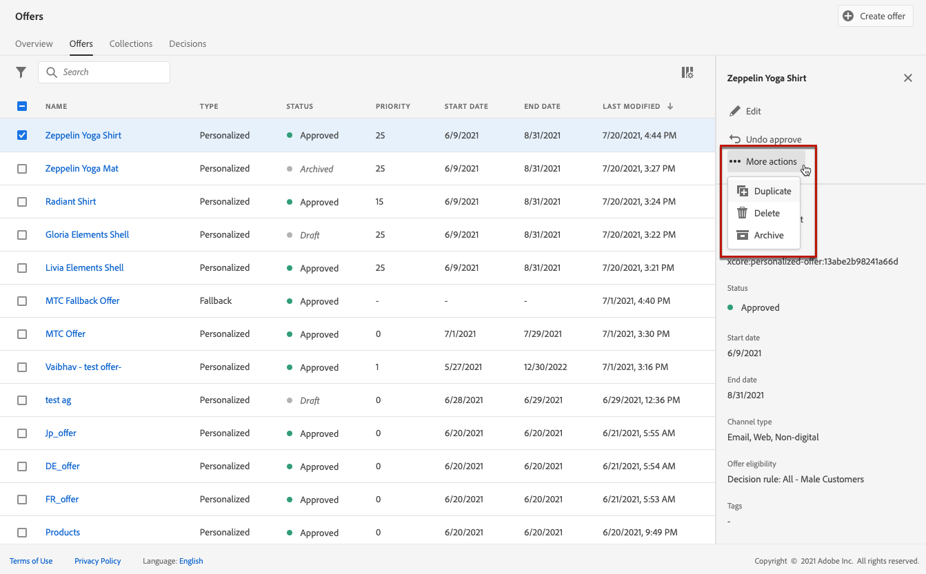Sort by Last Modified column arrow
Screen dimensions: 926x574
670,106
